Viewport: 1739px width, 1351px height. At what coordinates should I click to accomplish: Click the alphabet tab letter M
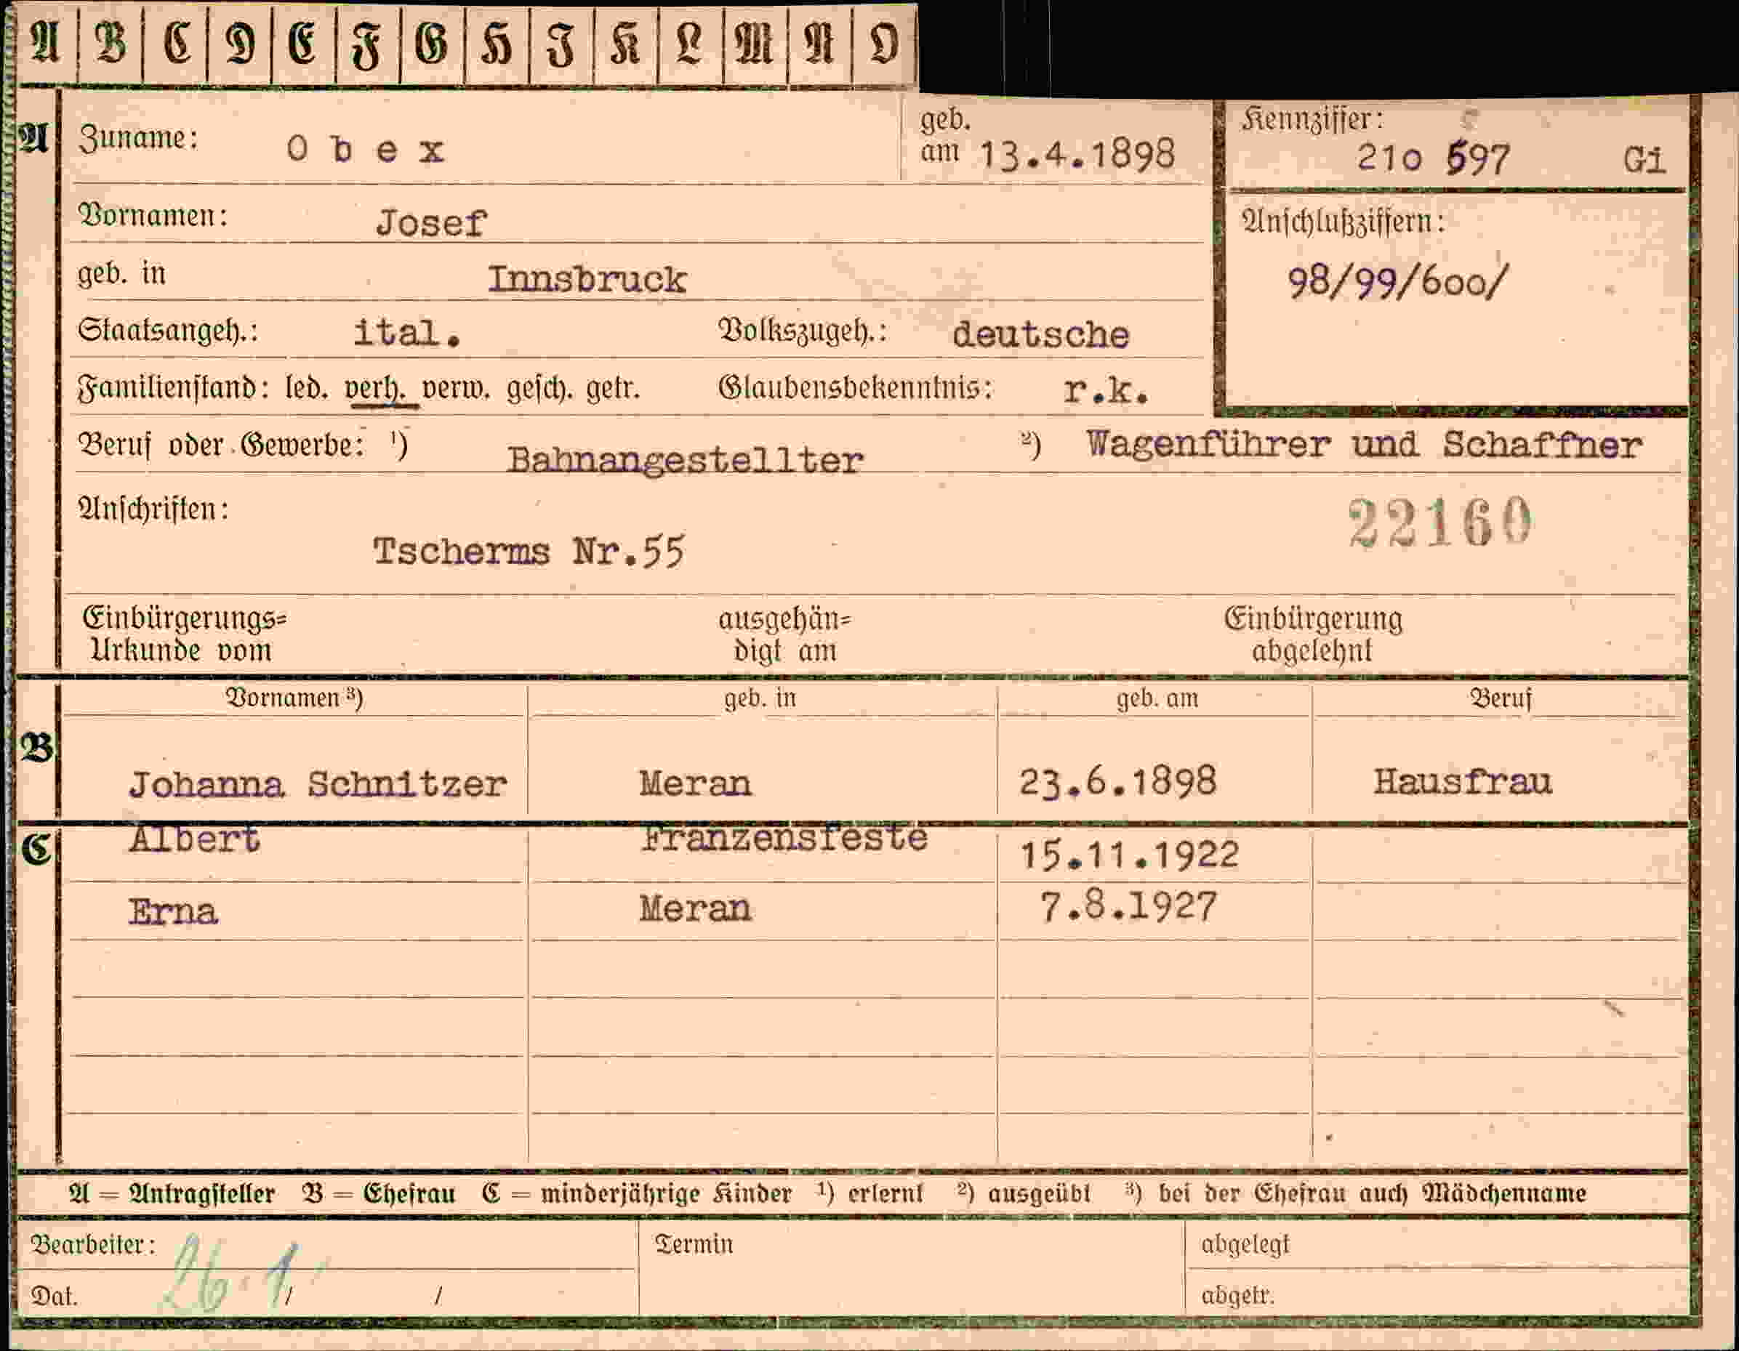click(753, 43)
